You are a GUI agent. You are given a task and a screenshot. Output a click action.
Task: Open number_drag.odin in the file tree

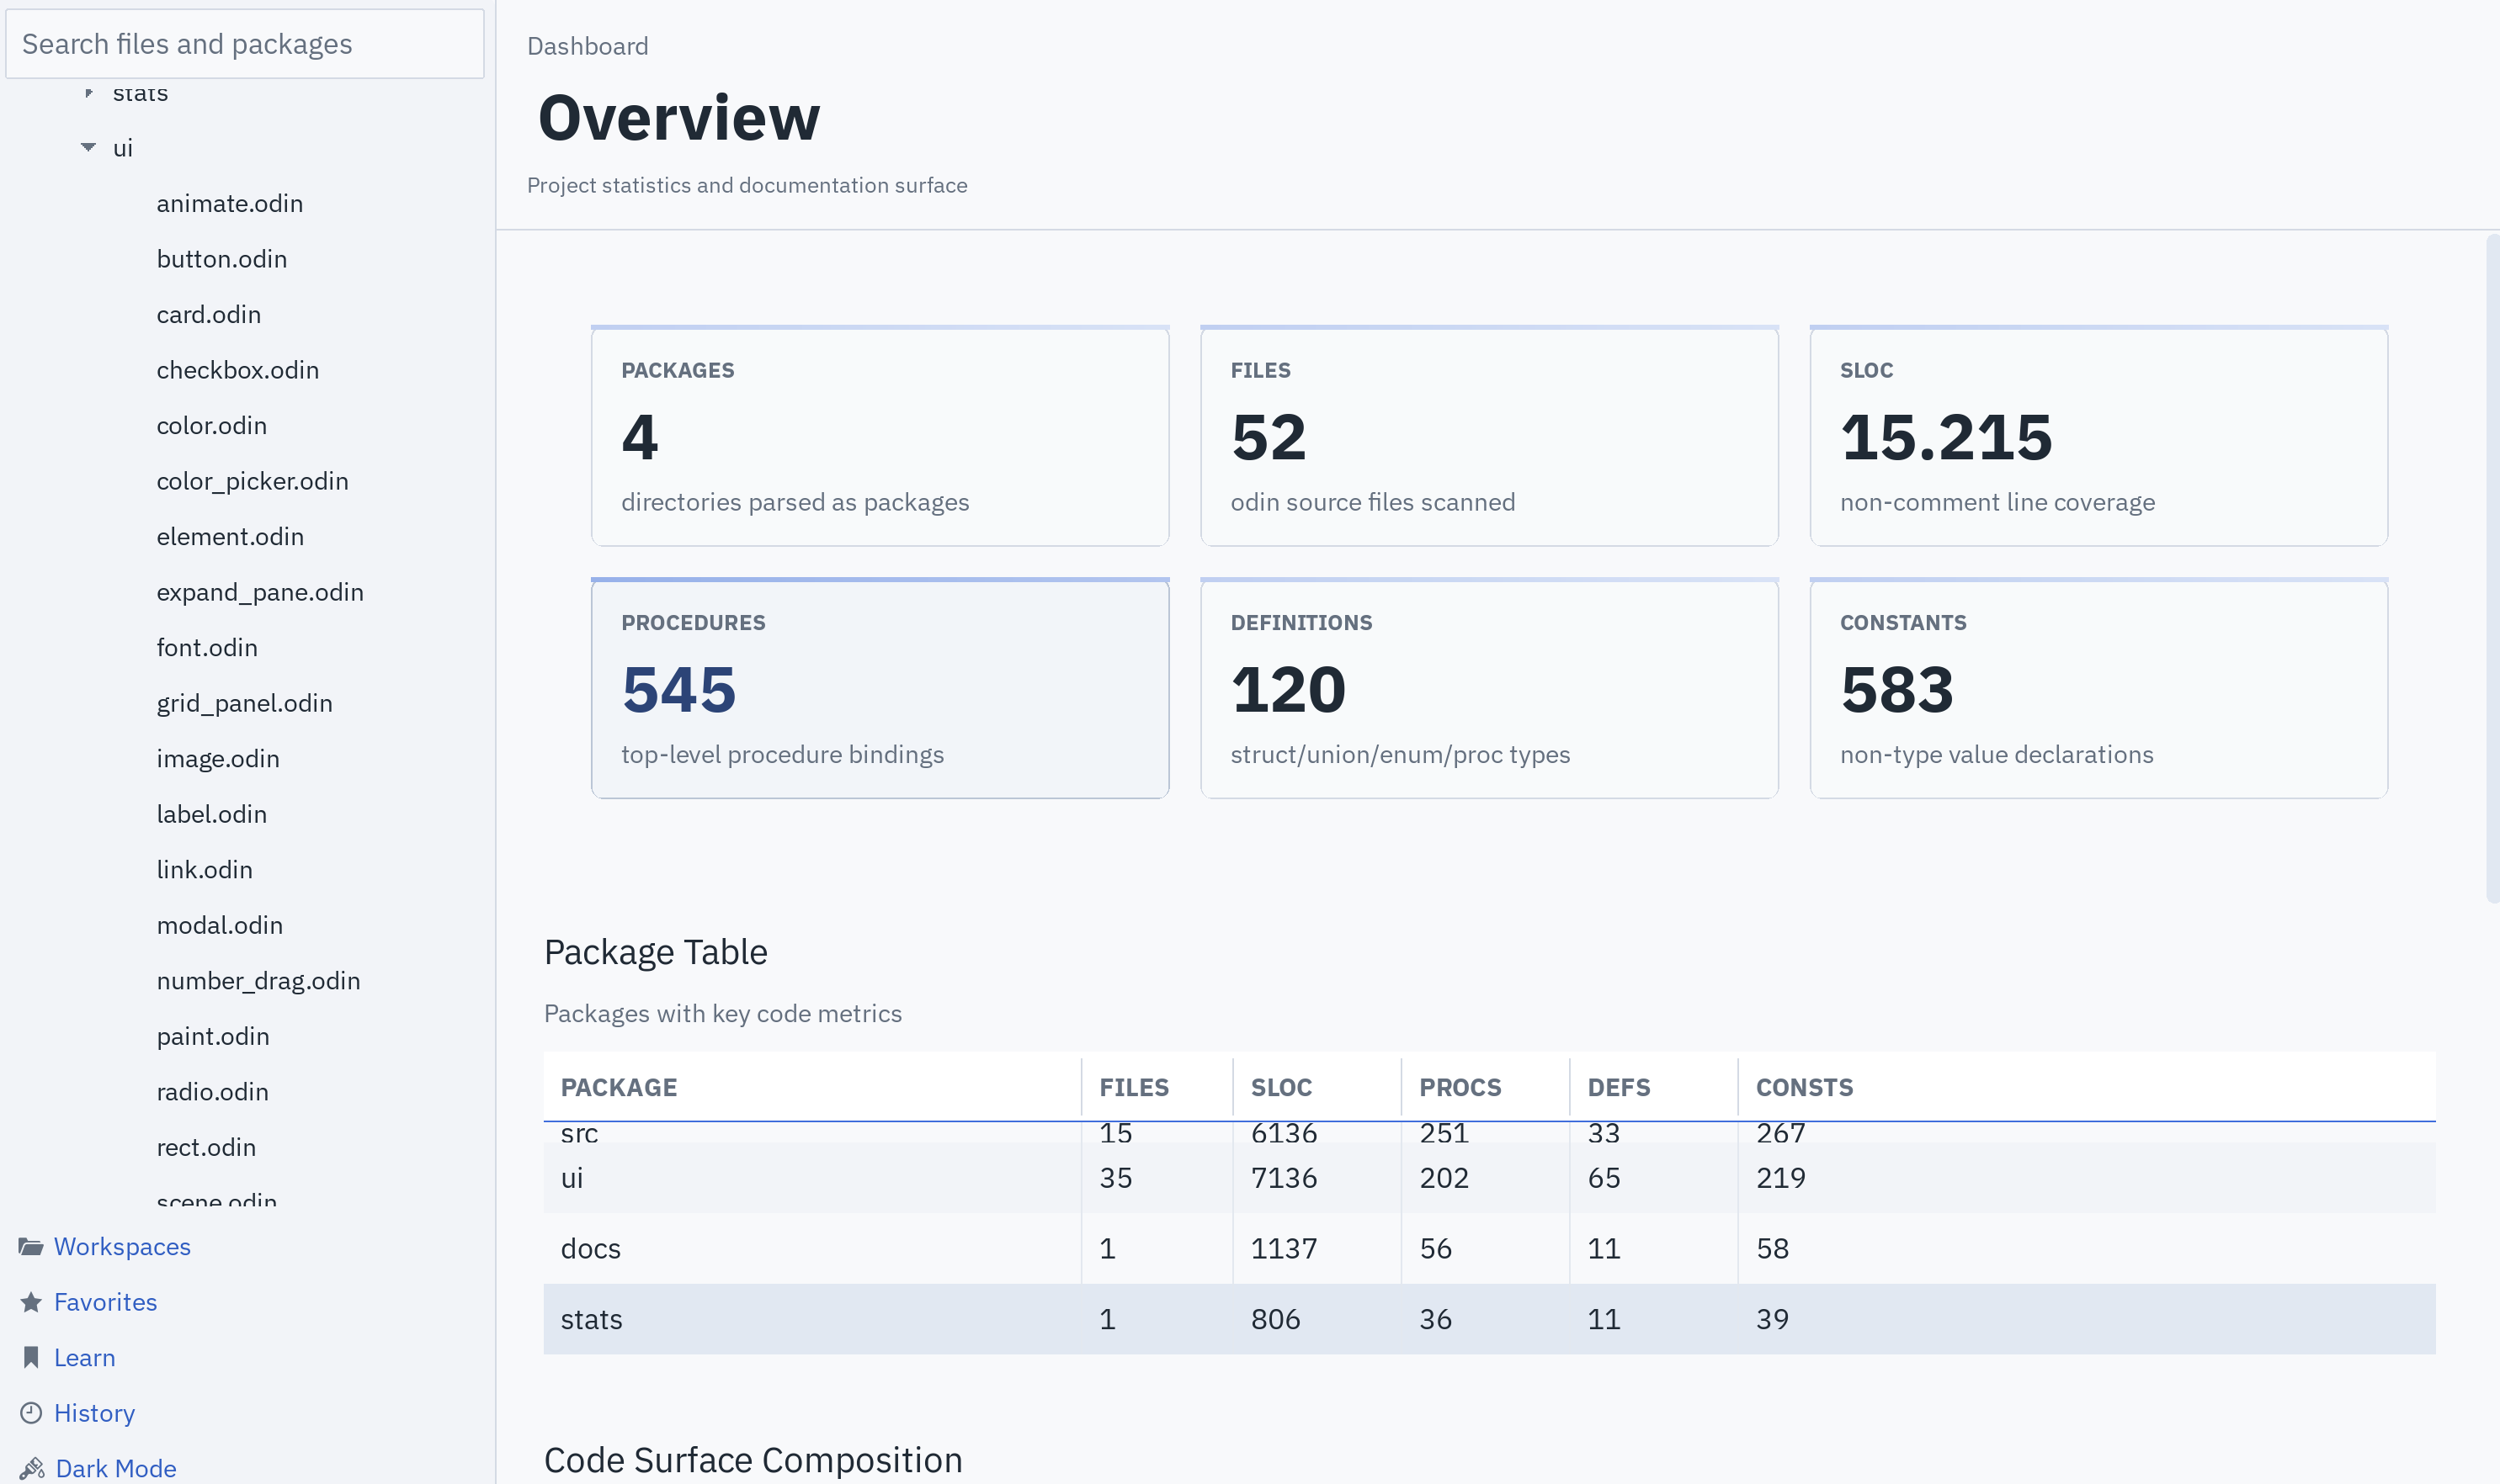258,980
